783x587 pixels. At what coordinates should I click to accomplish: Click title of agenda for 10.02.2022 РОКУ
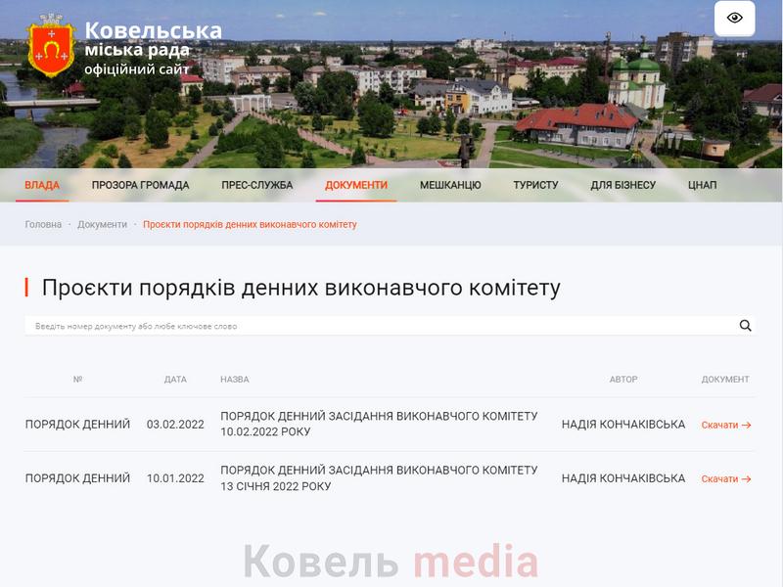[379, 424]
